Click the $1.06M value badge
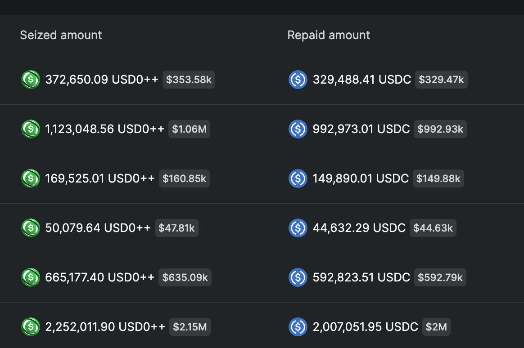 [189, 129]
